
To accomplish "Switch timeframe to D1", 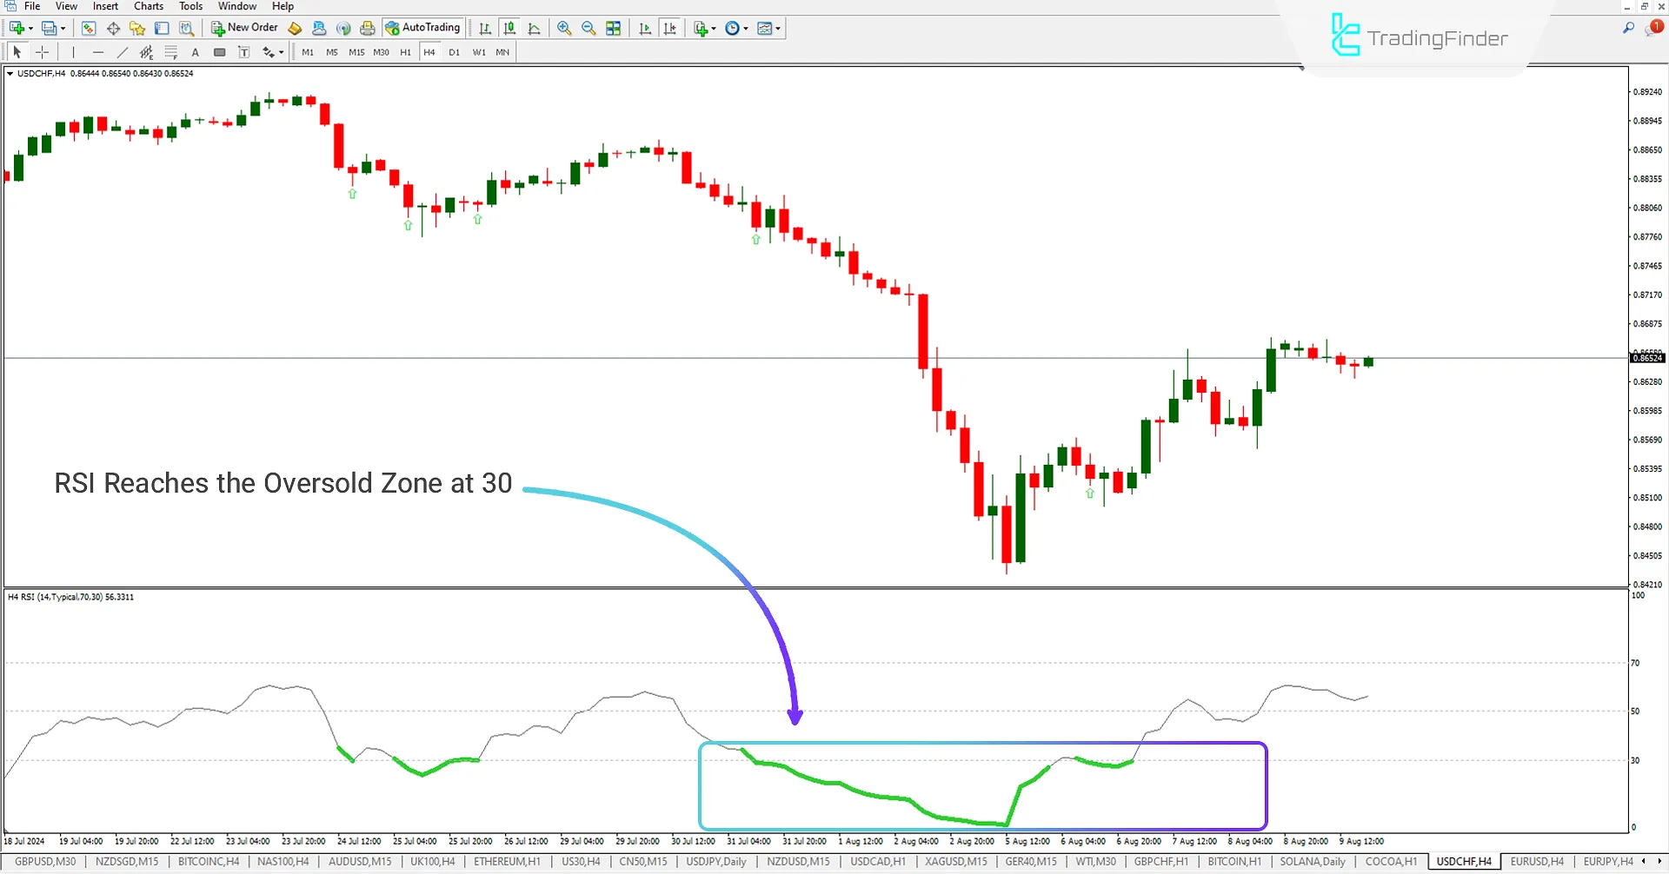I will 454,52.
